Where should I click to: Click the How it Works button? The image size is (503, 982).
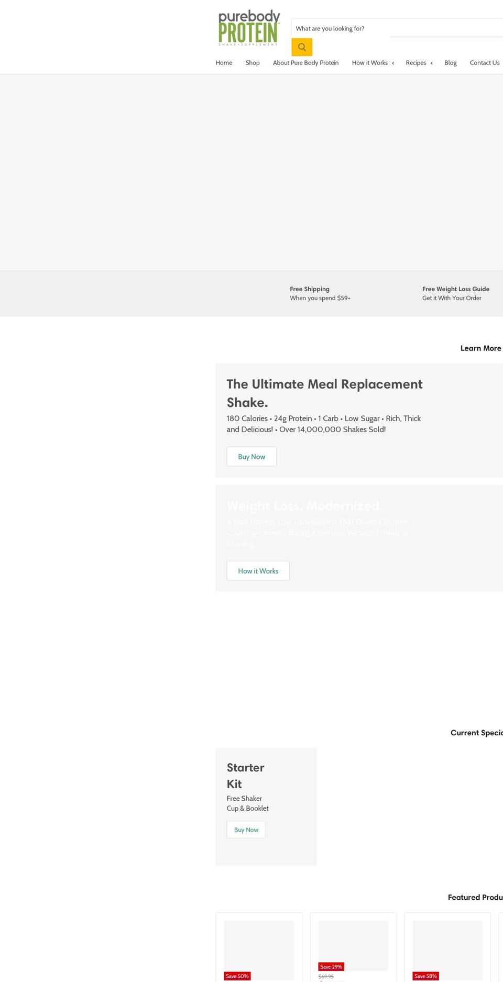click(x=258, y=571)
